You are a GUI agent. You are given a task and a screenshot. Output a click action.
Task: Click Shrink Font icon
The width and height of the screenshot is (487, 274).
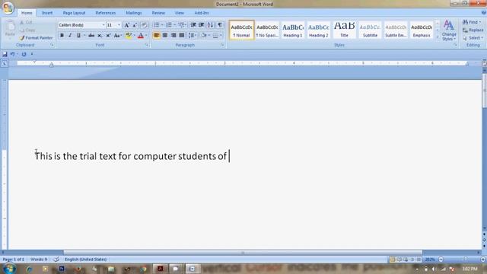pos(135,25)
